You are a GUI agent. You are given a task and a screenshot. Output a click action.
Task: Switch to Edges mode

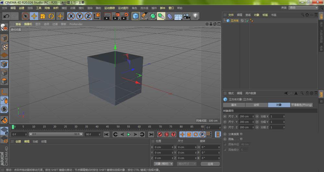4,73
